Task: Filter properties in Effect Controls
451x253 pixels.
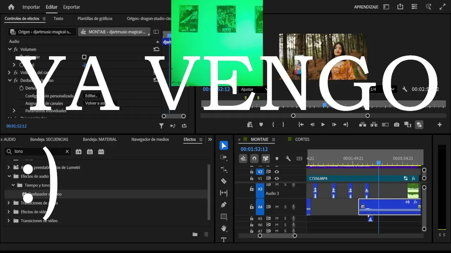Action: [161, 126]
